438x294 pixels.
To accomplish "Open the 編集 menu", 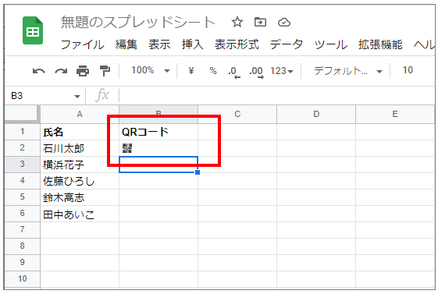I will [x=126, y=44].
